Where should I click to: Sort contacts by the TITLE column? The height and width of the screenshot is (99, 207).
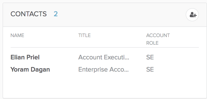(x=84, y=36)
